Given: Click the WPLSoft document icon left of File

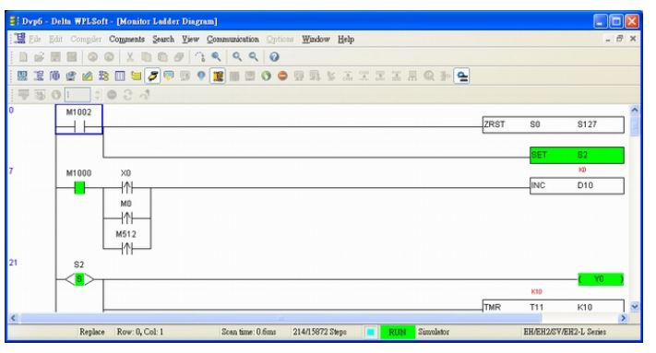Looking at the screenshot, I should (x=19, y=39).
